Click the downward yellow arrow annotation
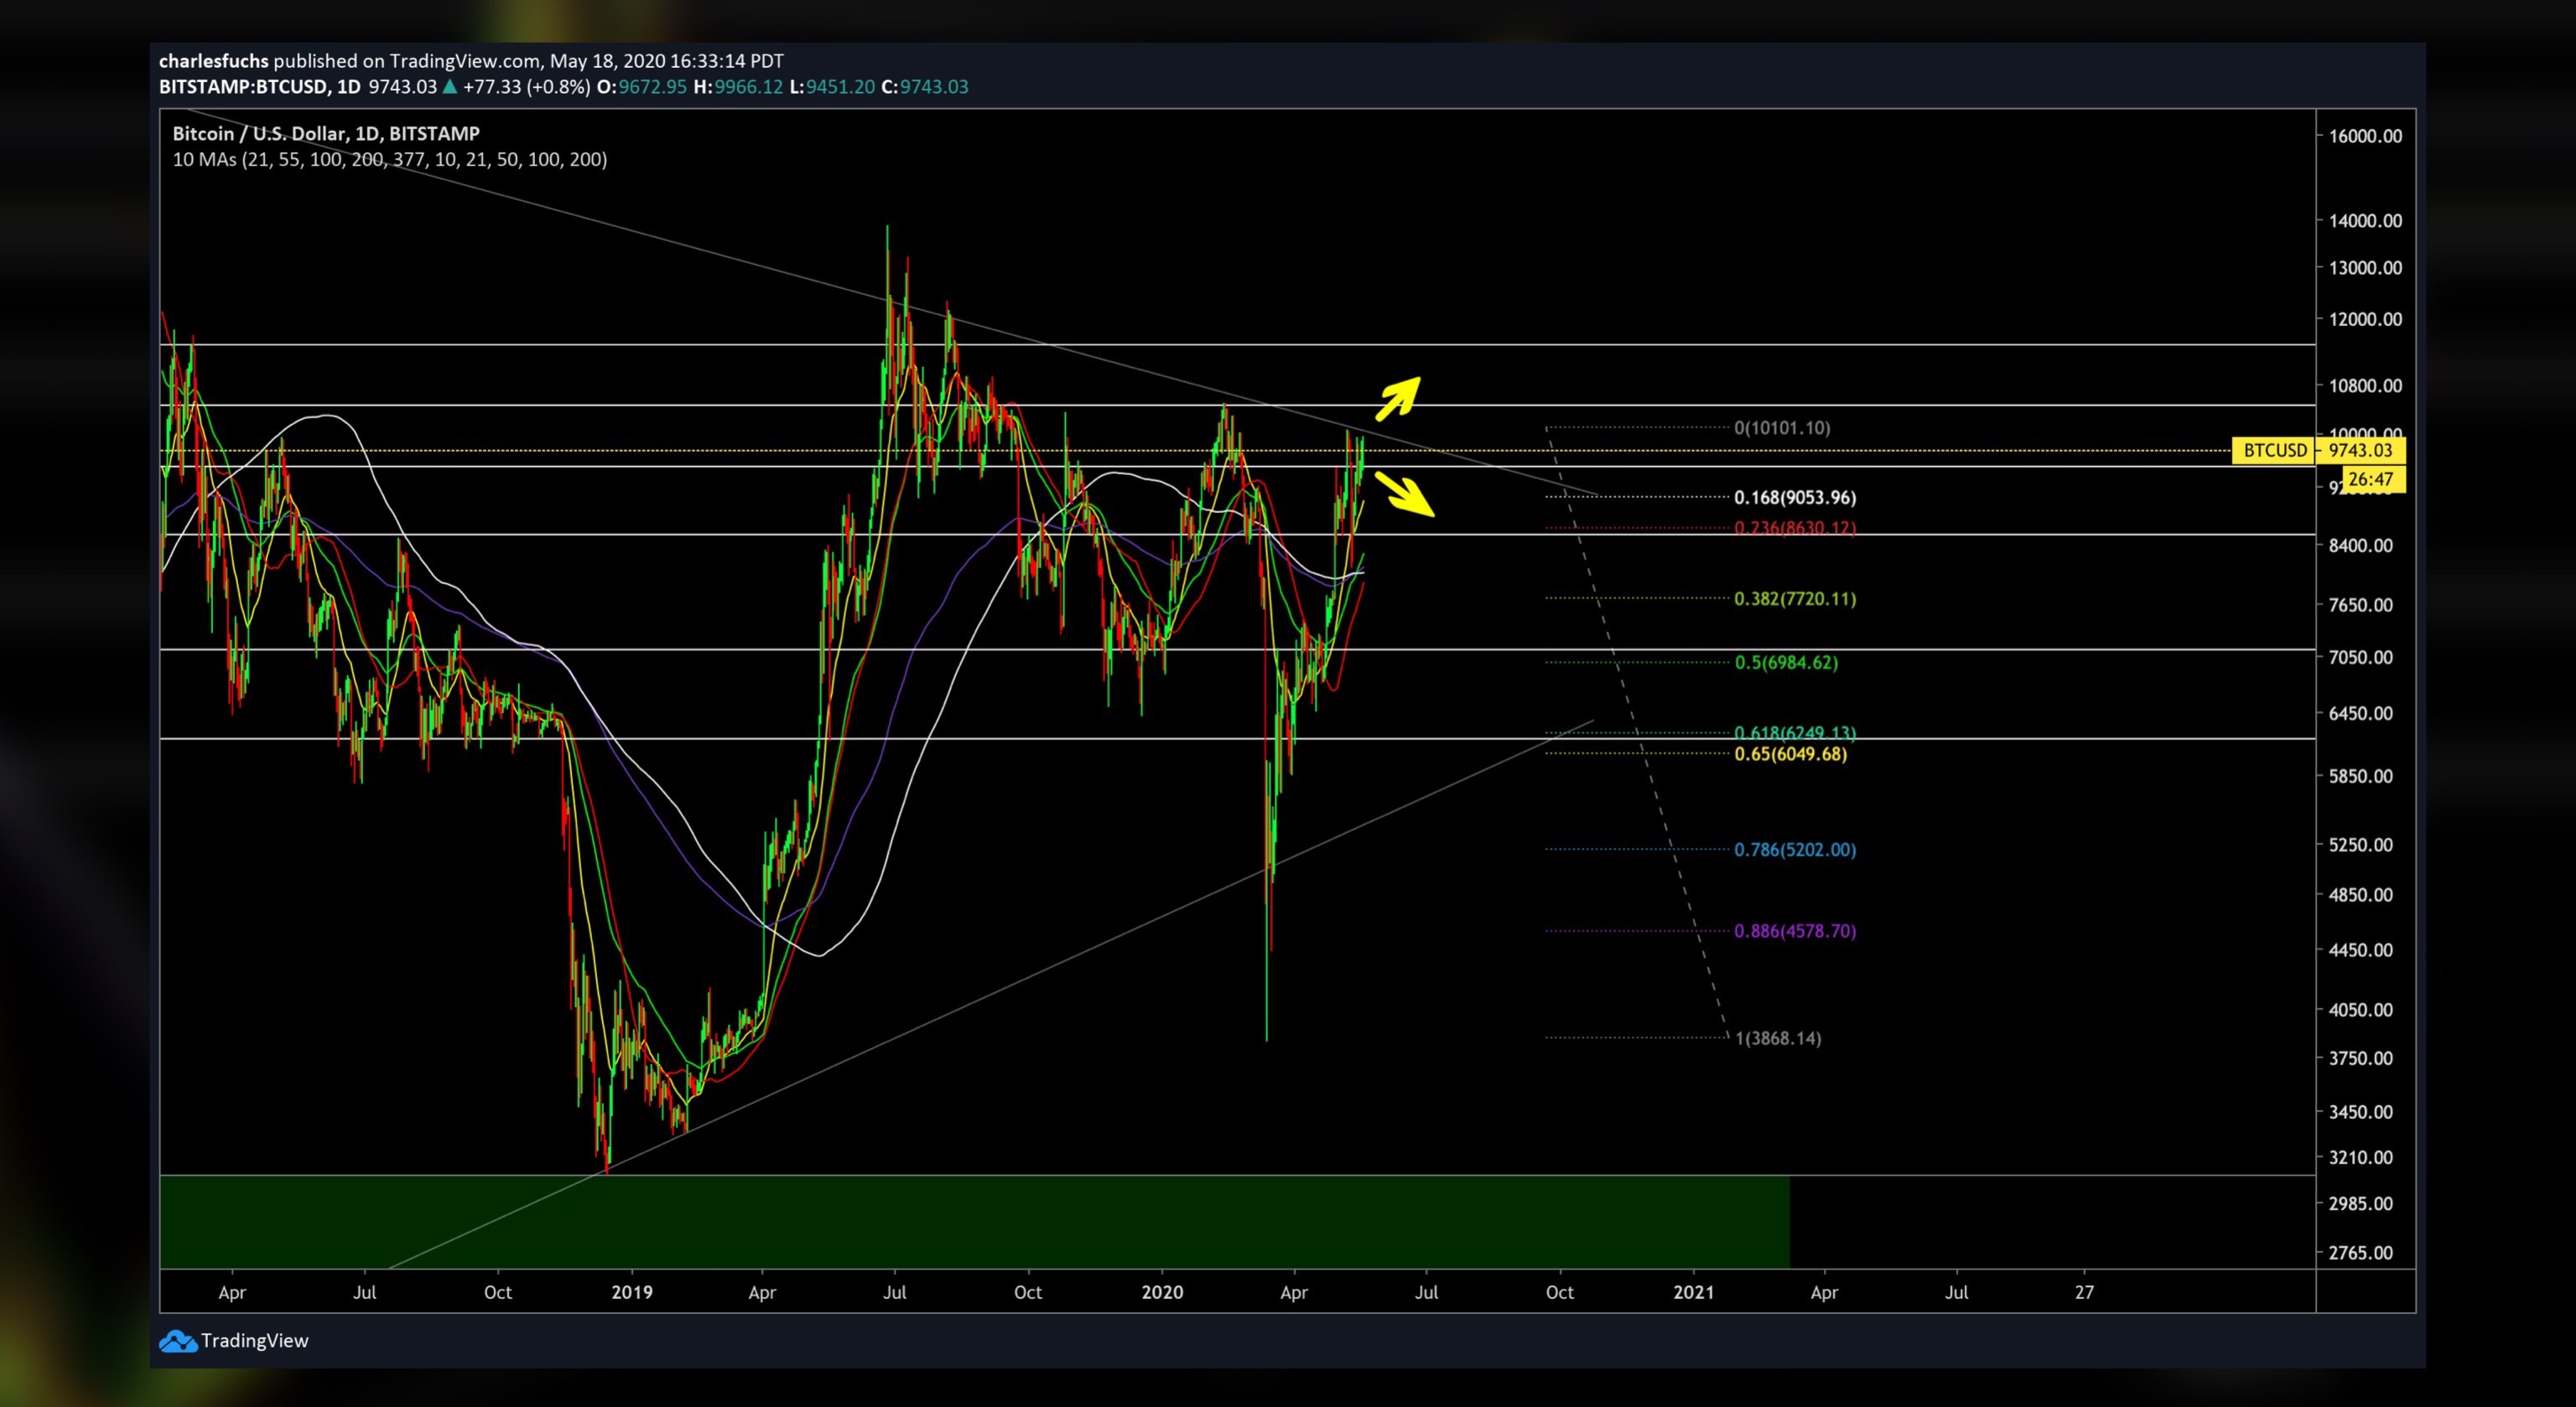This screenshot has height=1407, width=2576. (x=1404, y=494)
